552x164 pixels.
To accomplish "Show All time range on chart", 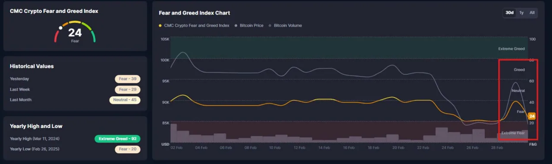I will click(532, 13).
